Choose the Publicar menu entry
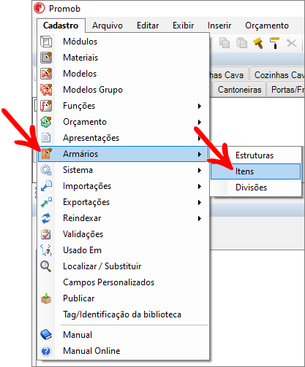The height and width of the screenshot is (367, 305). [x=124, y=298]
